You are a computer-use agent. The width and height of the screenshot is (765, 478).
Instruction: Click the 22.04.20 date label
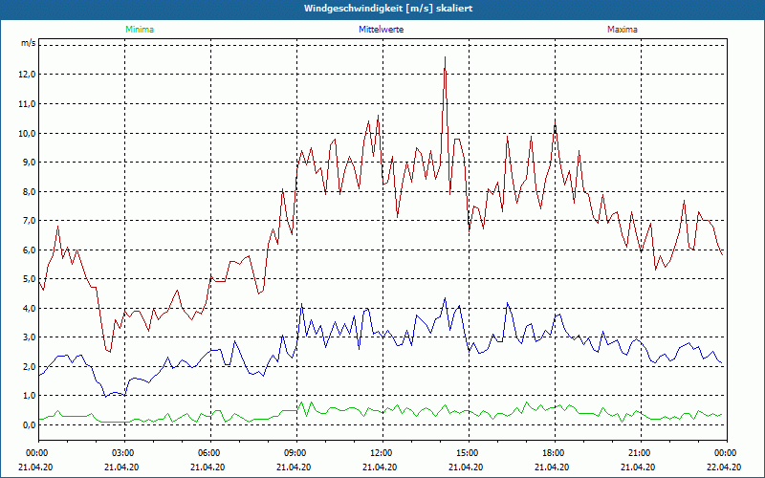coord(726,467)
